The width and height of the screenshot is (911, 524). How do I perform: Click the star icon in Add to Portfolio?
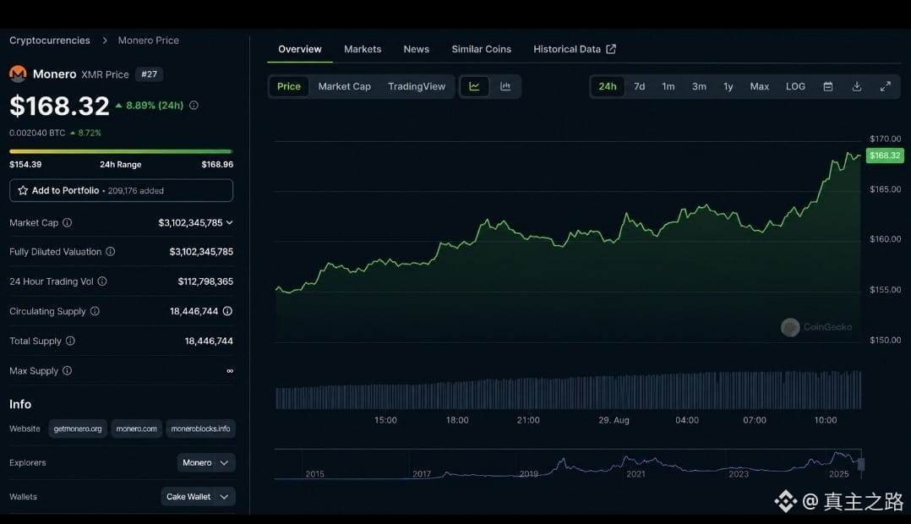[x=23, y=190]
